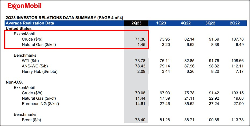Click the US crude value 91.69
The image size is (250, 126).
(x=214, y=39)
